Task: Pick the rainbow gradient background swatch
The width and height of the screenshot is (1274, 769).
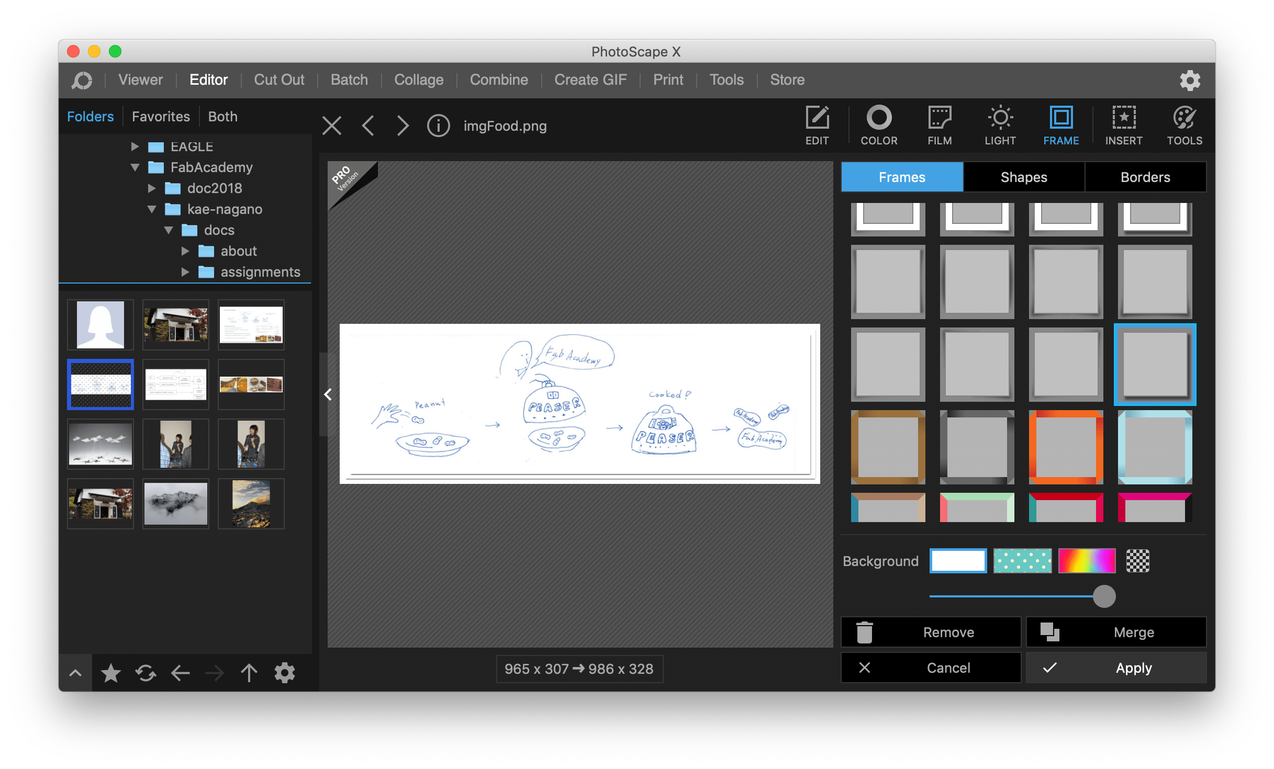Action: (1087, 561)
